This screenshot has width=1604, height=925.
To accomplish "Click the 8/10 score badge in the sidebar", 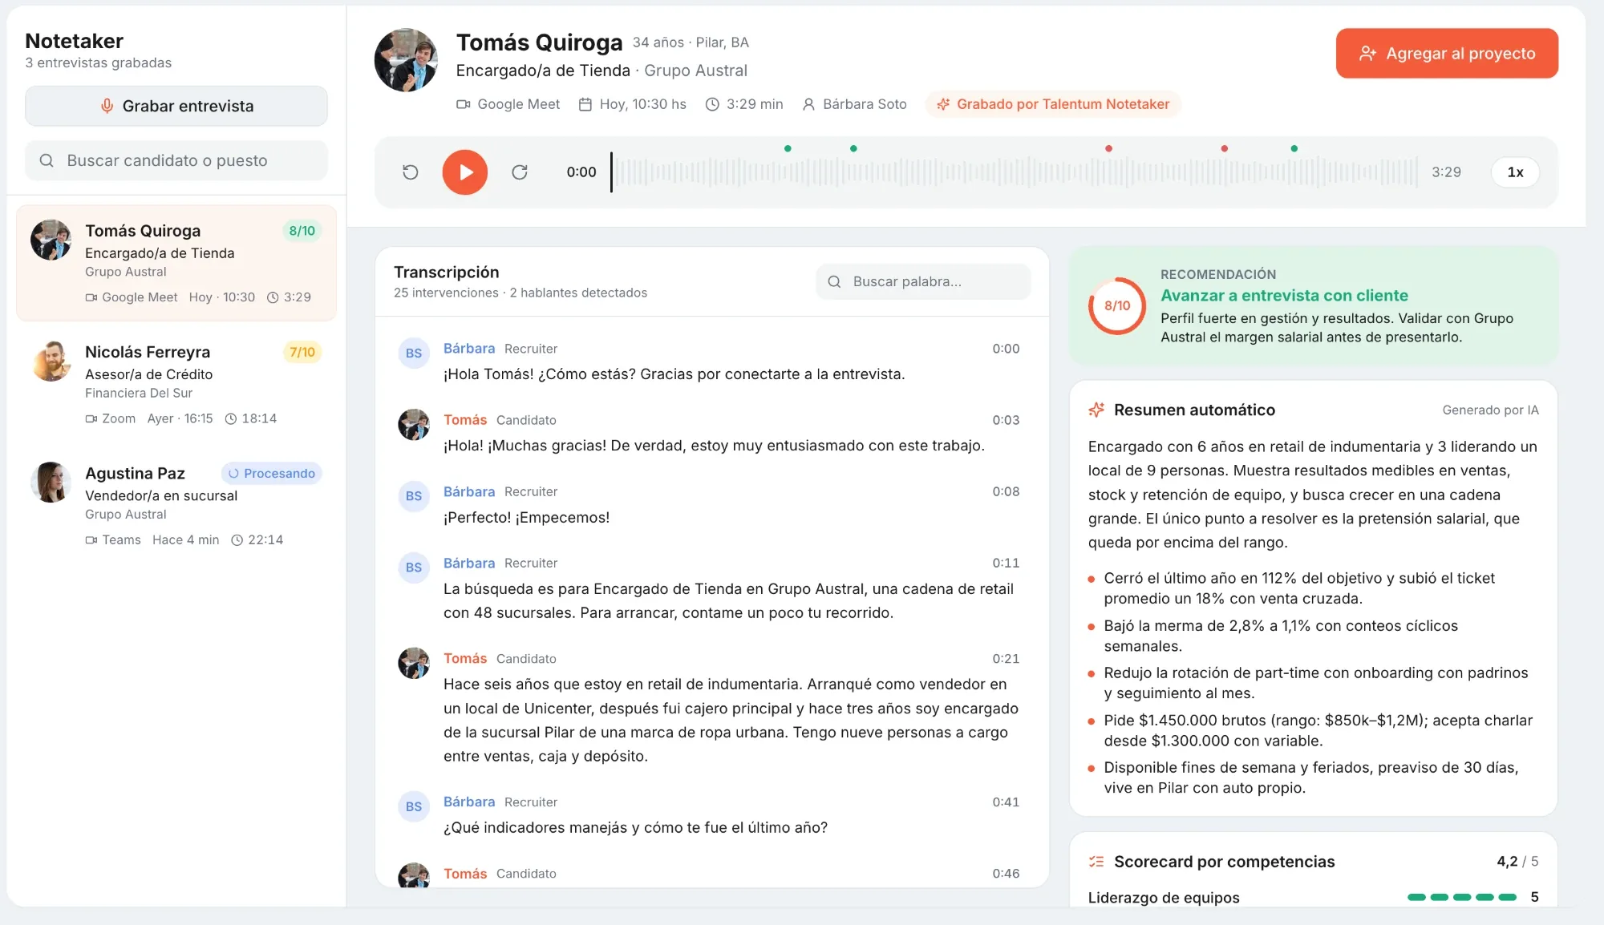I will point(302,231).
